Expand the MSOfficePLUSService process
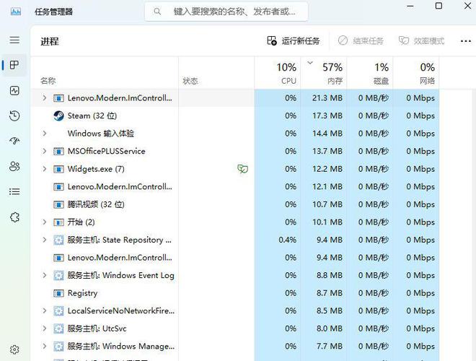The width and height of the screenshot is (476, 361). point(44,151)
